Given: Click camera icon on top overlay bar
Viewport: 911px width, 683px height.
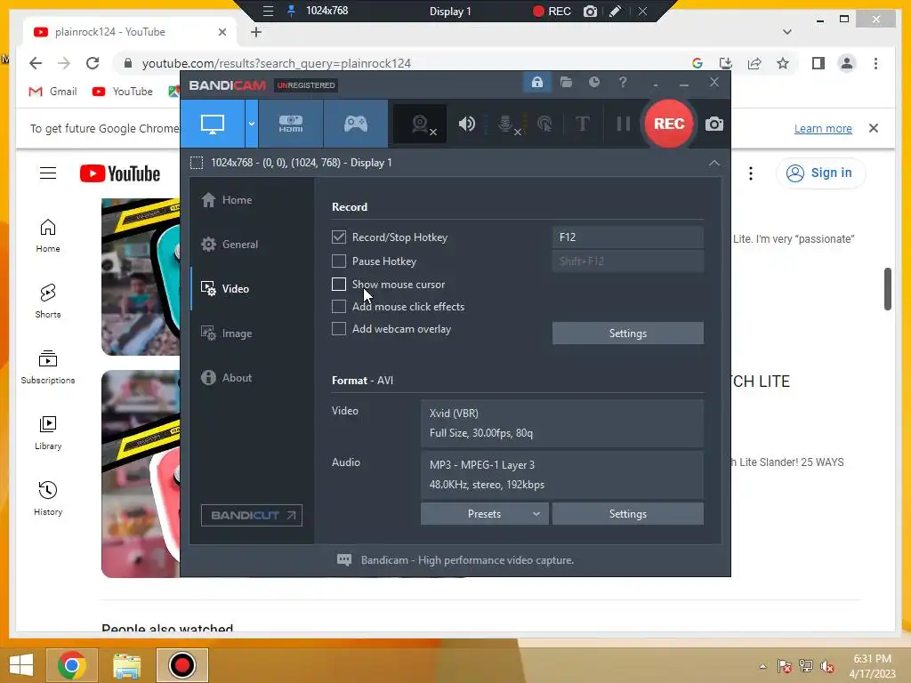Looking at the screenshot, I should [590, 11].
